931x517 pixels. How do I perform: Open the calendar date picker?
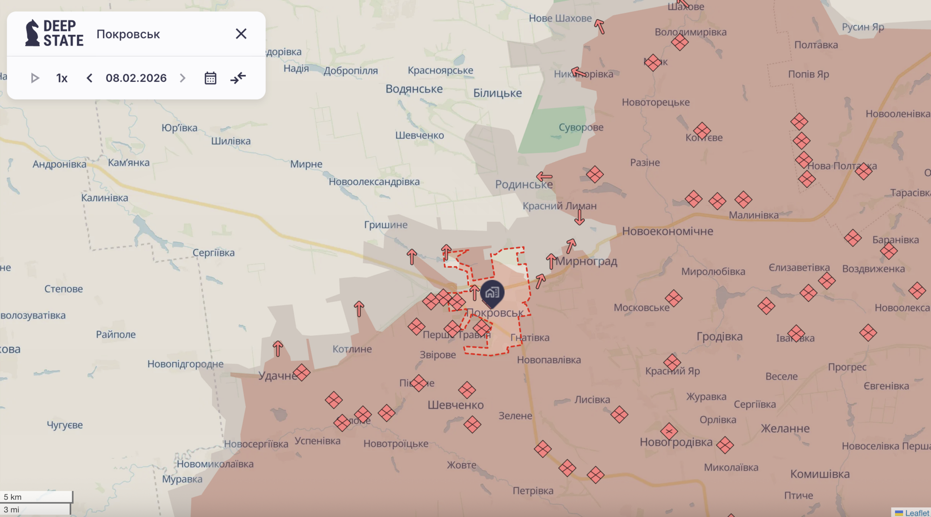click(x=210, y=78)
